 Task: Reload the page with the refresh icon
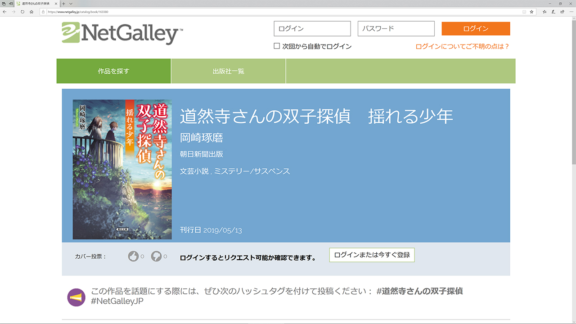click(x=22, y=12)
